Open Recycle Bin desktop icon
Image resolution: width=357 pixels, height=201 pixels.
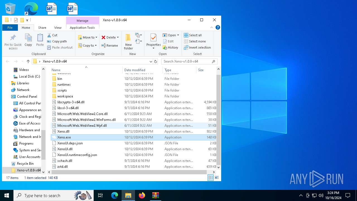[x=10, y=9]
